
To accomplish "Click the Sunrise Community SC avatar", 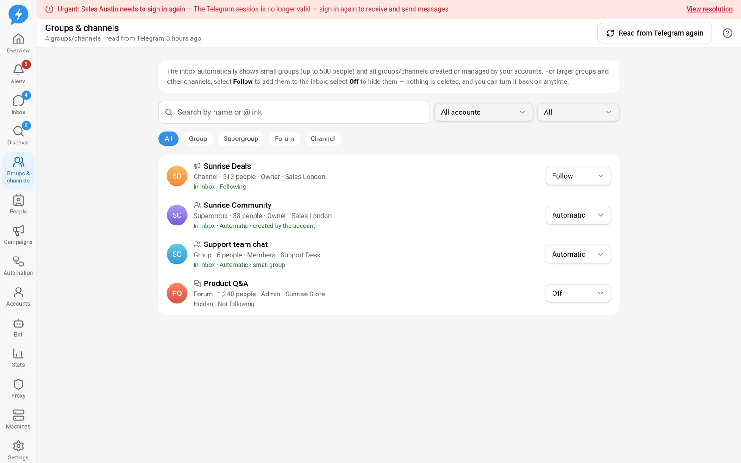I will tap(177, 215).
